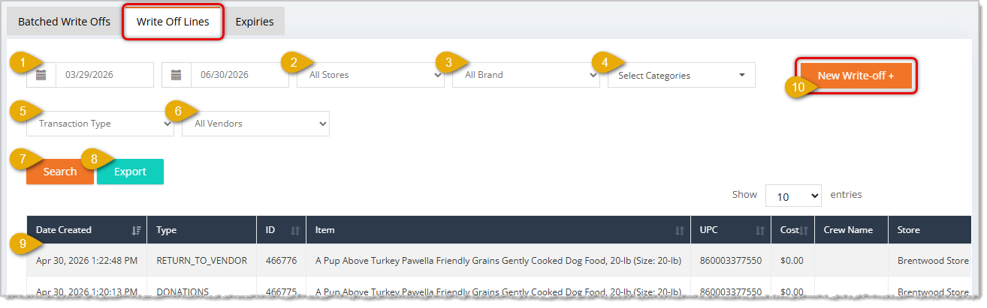Click $0.00 cost in row 466776

792,260
